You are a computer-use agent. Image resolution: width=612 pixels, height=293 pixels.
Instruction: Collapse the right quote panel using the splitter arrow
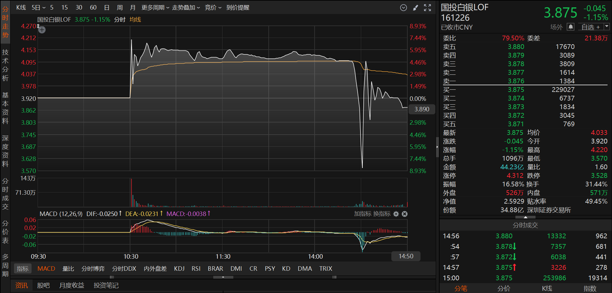click(437, 147)
